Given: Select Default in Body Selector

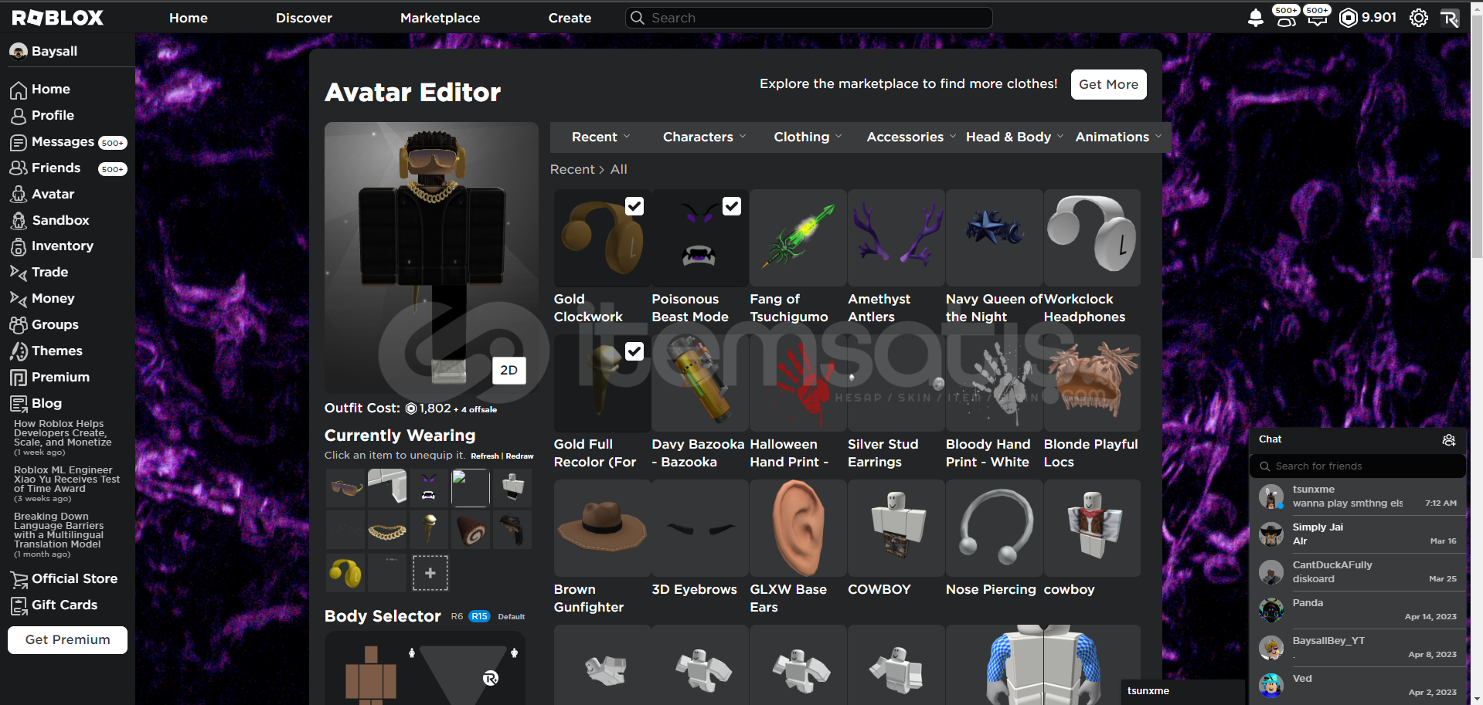Looking at the screenshot, I should click(512, 617).
